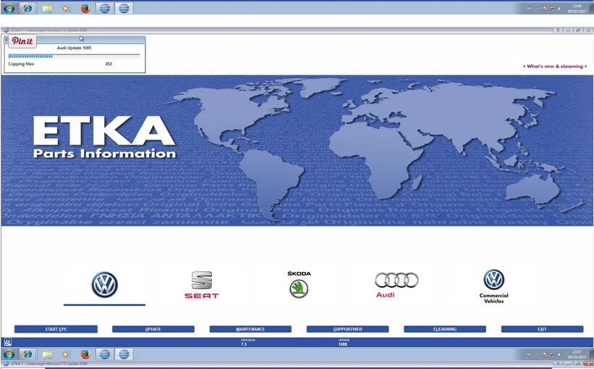Click the volume speaker in lower tray
This screenshot has width=594, height=369.
560,355
